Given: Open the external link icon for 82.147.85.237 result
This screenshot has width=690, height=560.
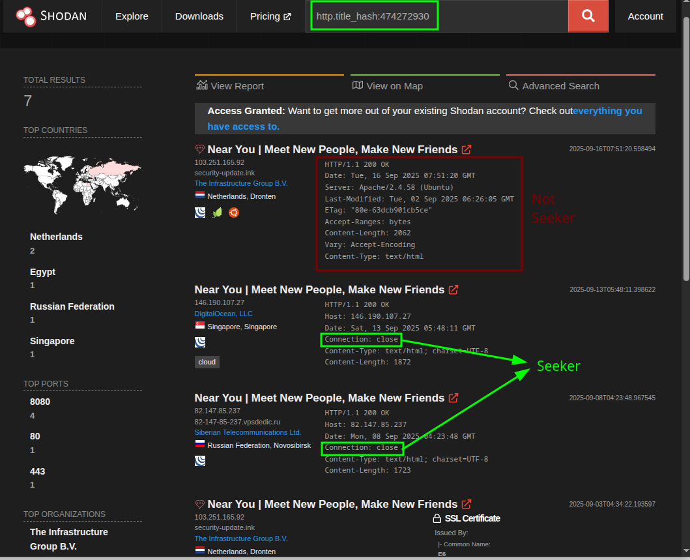Looking at the screenshot, I should [453, 398].
